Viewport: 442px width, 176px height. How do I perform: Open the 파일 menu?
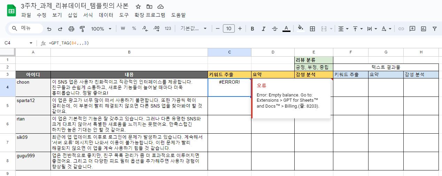26,15
